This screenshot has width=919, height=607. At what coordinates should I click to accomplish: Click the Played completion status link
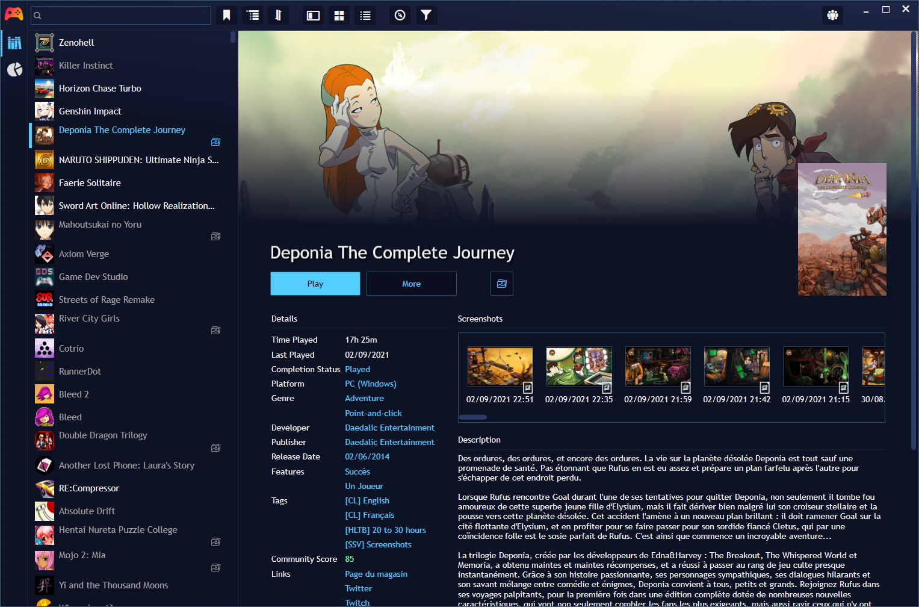point(357,369)
